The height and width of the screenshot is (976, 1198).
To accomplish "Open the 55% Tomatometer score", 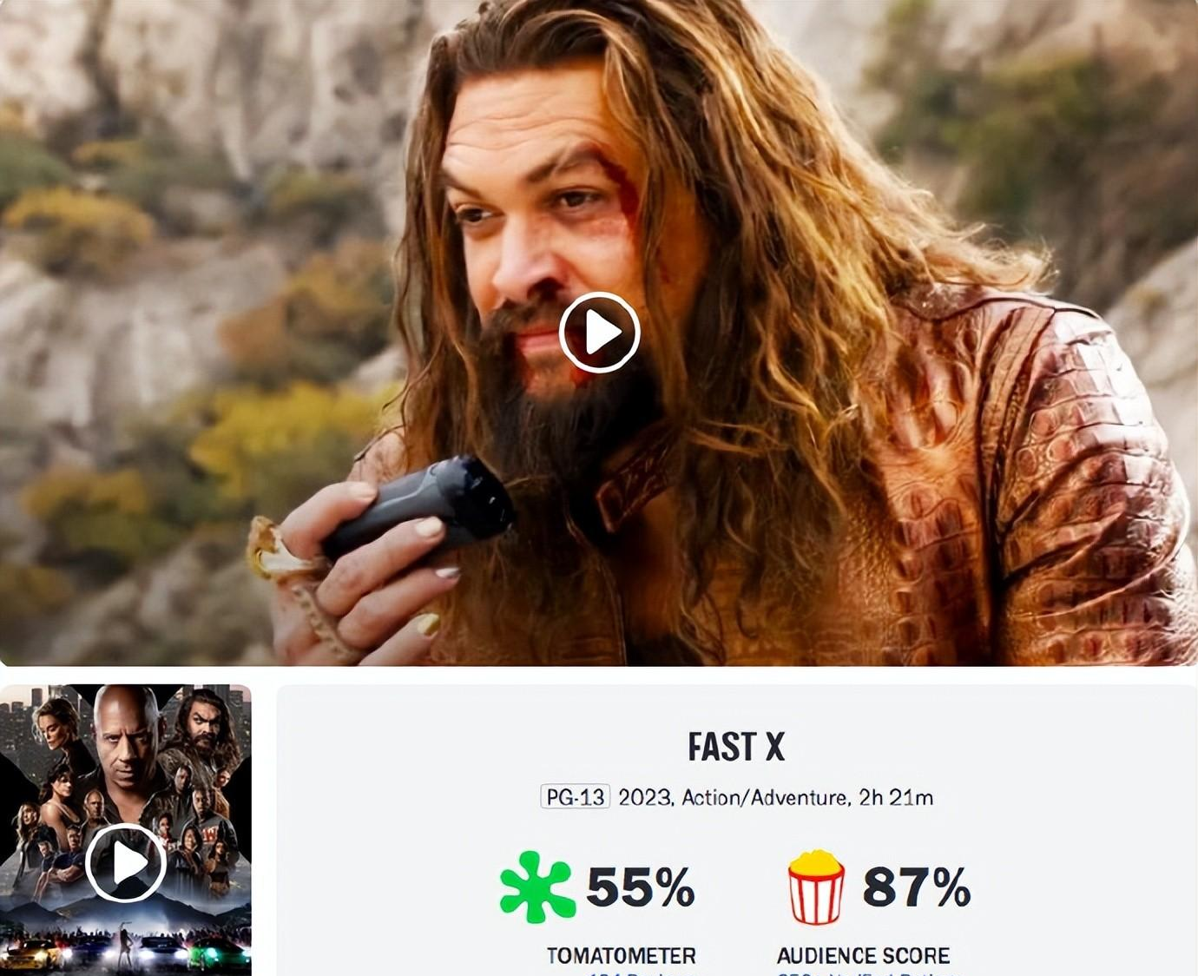I will (x=641, y=887).
